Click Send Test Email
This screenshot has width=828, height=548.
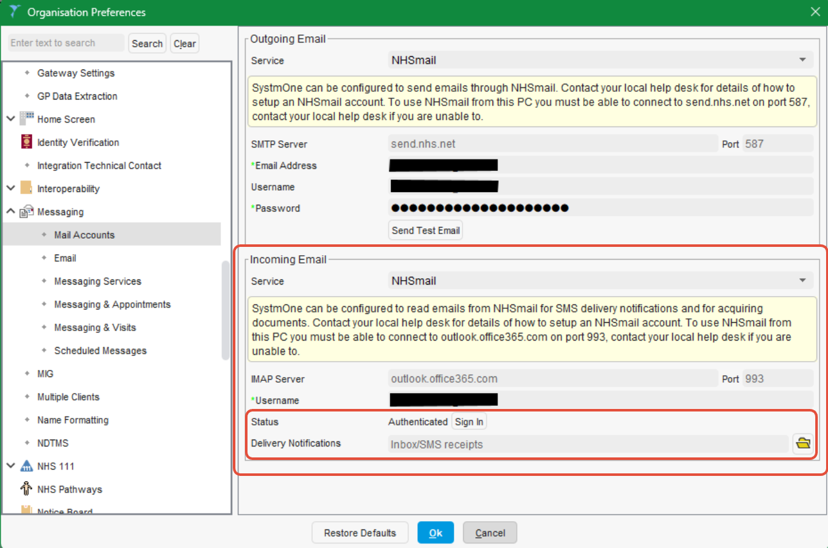425,230
